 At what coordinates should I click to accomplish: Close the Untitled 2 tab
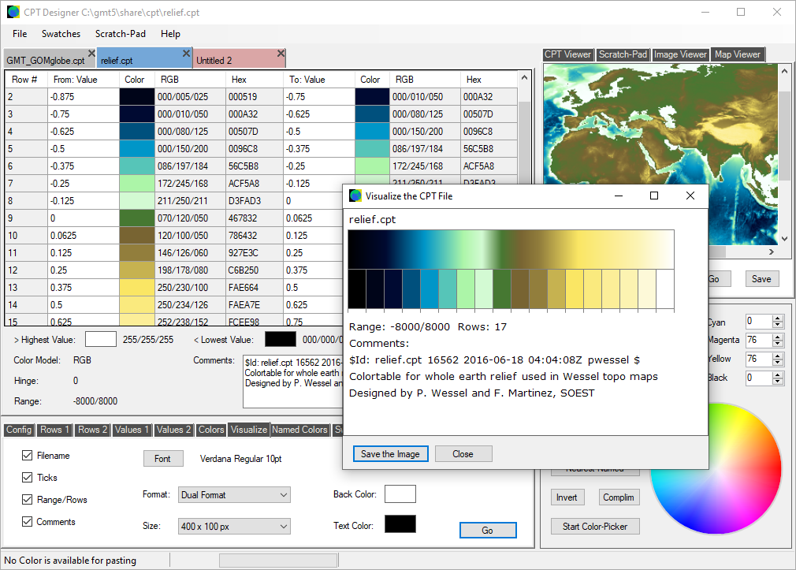pyautogui.click(x=281, y=54)
